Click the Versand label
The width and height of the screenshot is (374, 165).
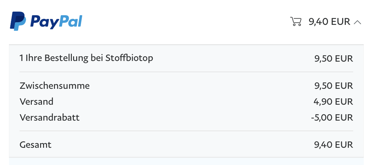[x=36, y=102]
